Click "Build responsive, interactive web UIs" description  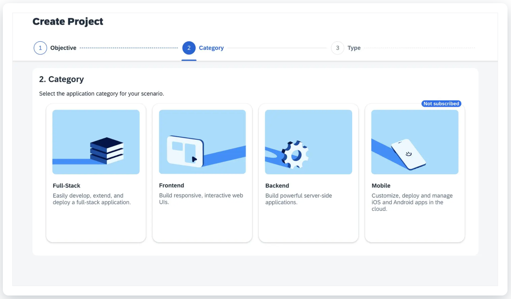click(201, 198)
